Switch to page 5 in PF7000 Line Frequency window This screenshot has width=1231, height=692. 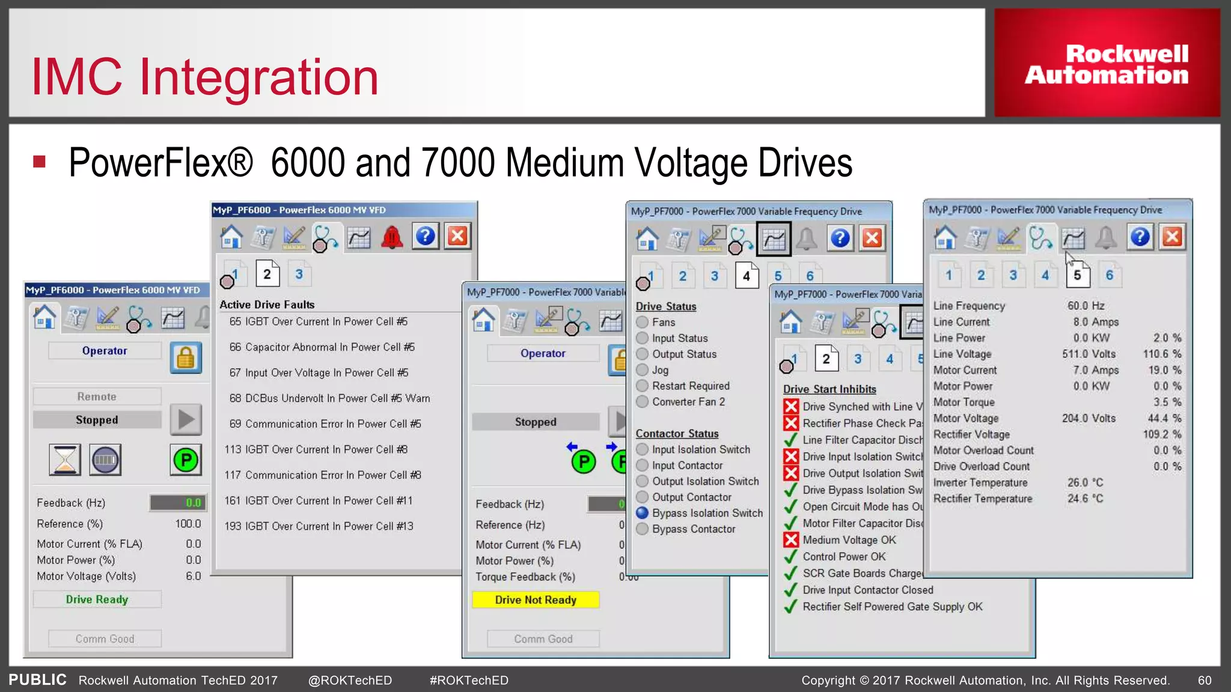coord(1077,275)
